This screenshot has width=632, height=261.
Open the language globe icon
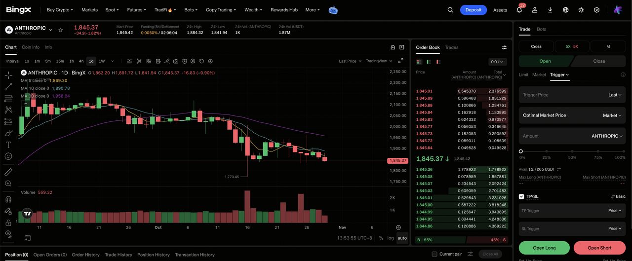coord(566,10)
